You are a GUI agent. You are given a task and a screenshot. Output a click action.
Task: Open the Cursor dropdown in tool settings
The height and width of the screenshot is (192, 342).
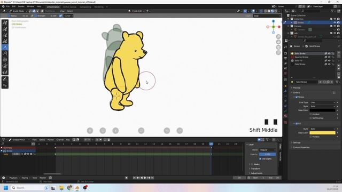click(x=68, y=15)
